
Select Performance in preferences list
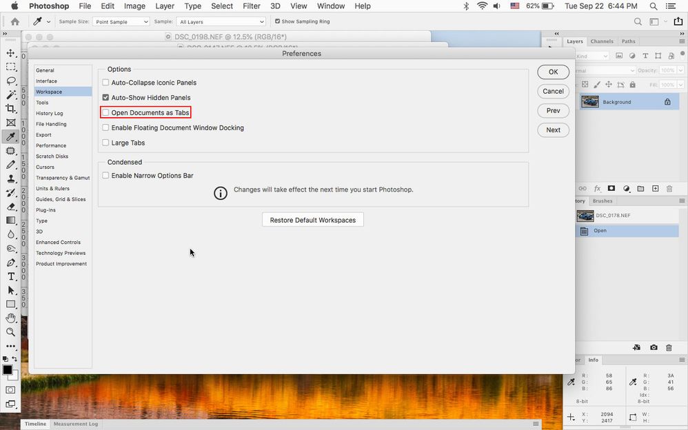51,145
